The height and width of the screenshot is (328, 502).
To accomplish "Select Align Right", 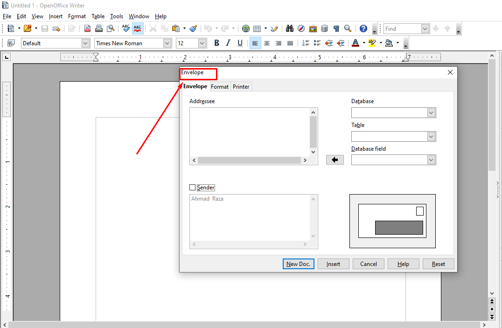I will pyautogui.click(x=279, y=43).
